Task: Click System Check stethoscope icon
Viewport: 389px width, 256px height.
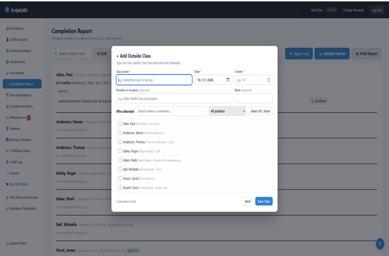Action: [x=7, y=243]
